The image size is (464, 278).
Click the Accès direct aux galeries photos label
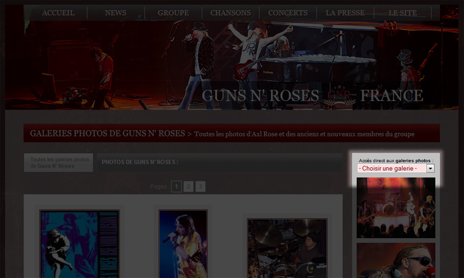396,160
